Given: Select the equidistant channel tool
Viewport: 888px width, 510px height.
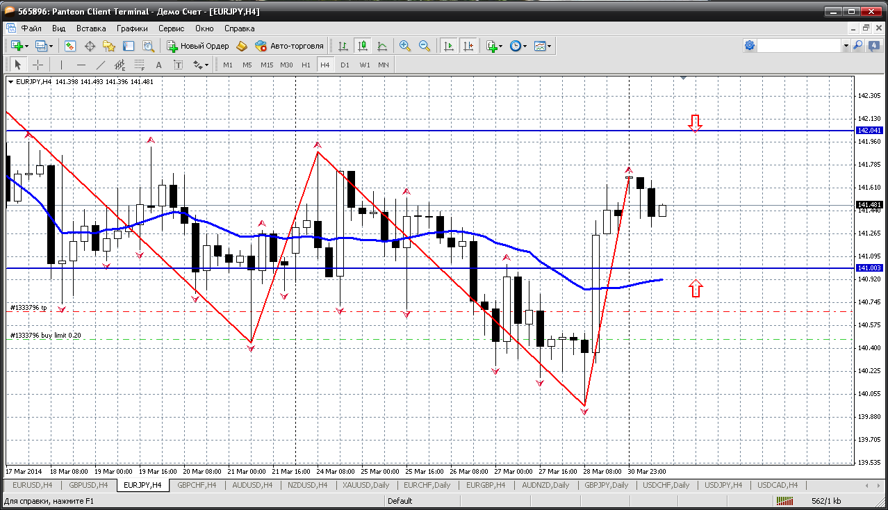Looking at the screenshot, I should [x=120, y=65].
